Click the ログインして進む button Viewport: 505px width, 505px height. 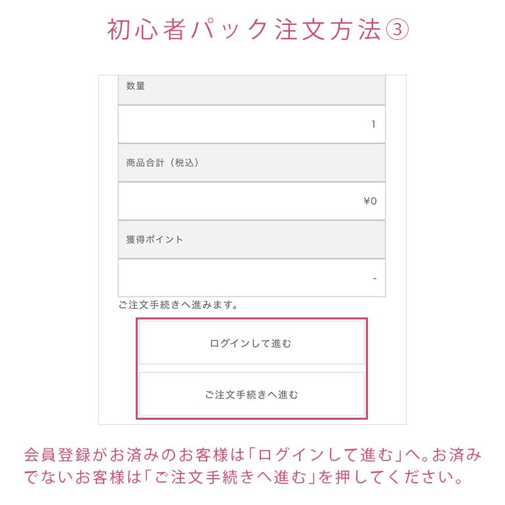click(x=251, y=343)
